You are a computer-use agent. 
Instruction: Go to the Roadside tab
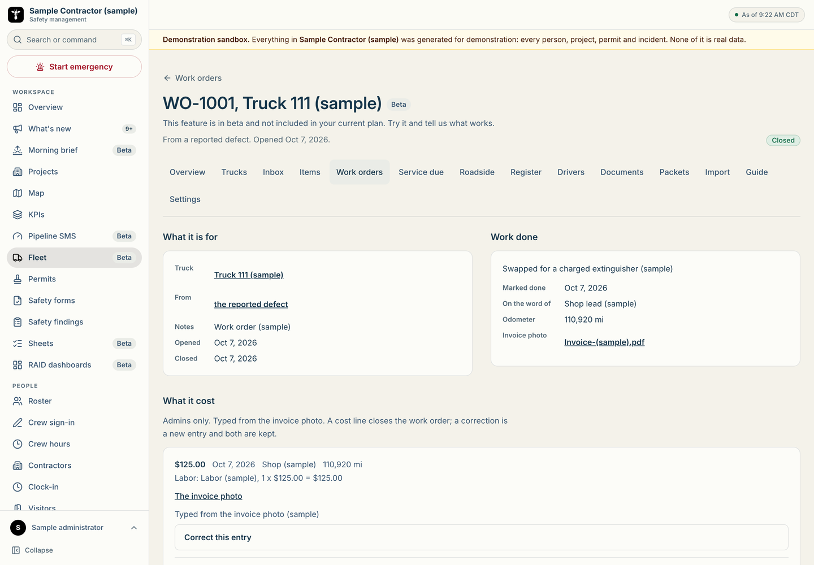point(477,172)
